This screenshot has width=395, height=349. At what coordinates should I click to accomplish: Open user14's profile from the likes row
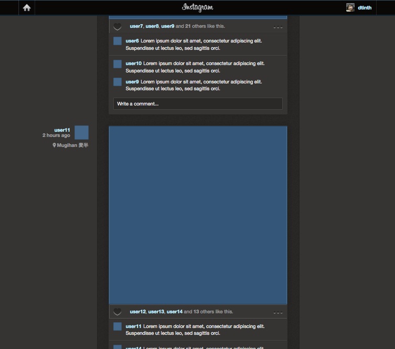(175, 312)
